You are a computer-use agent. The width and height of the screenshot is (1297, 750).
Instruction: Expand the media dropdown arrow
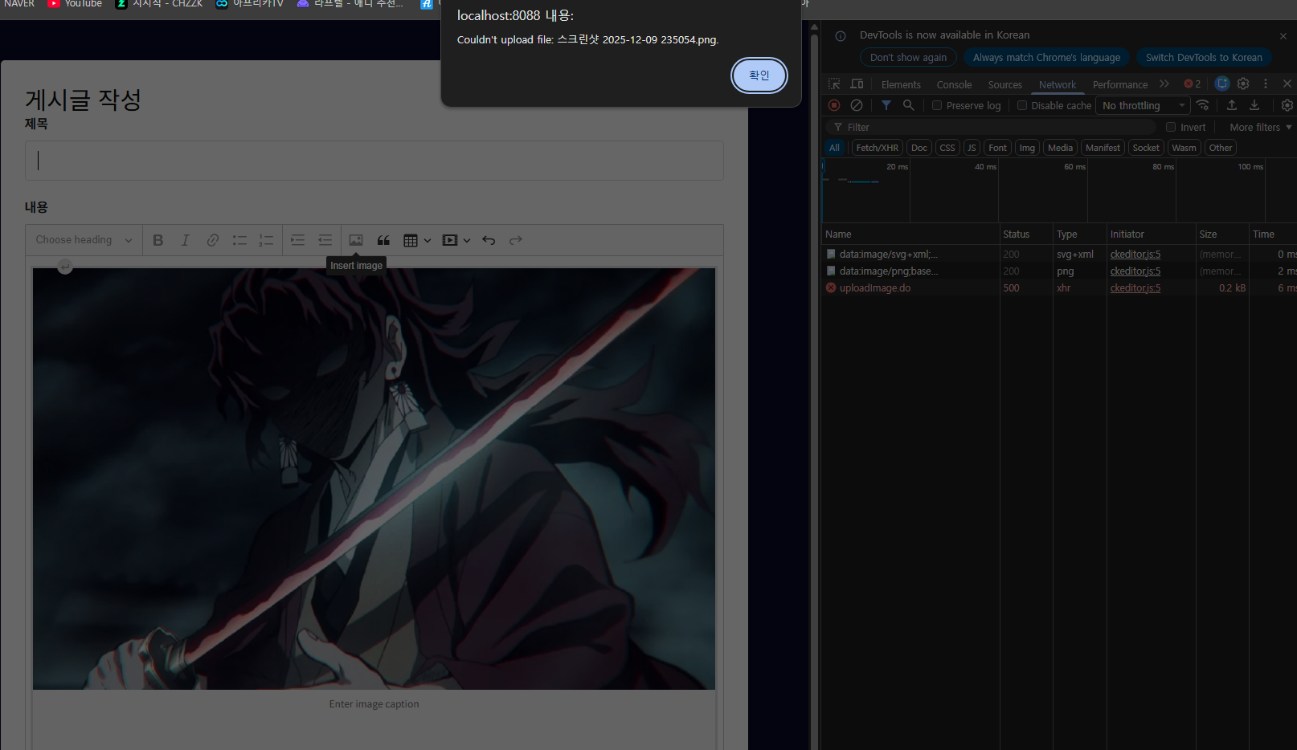click(467, 240)
